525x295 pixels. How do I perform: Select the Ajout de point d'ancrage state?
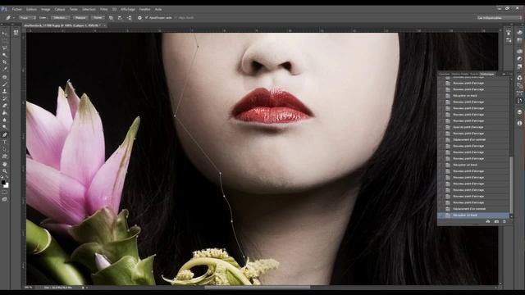click(x=474, y=127)
